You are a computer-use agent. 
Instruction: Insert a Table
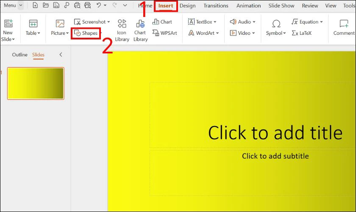tap(33, 28)
